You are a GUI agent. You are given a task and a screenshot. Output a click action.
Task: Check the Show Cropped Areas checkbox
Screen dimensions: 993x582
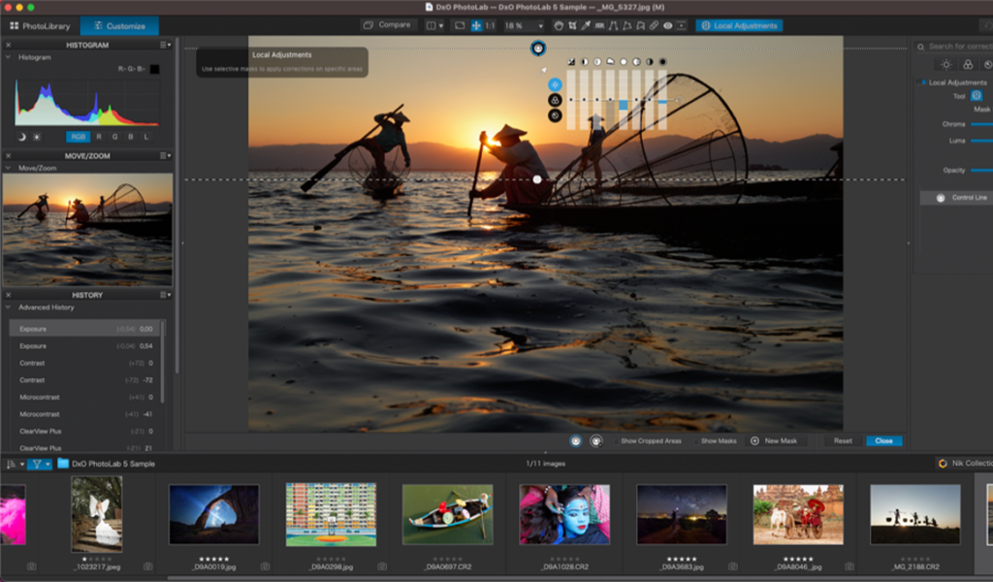point(615,440)
